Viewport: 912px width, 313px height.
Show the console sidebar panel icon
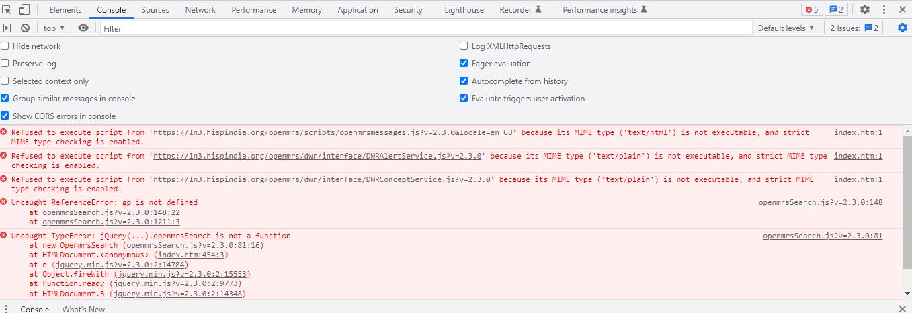tap(6, 28)
